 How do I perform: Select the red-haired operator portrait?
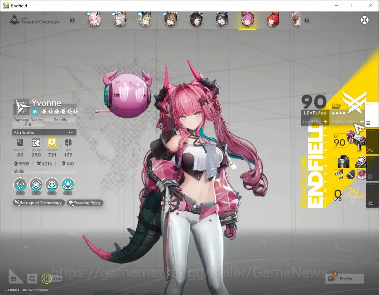(273, 19)
